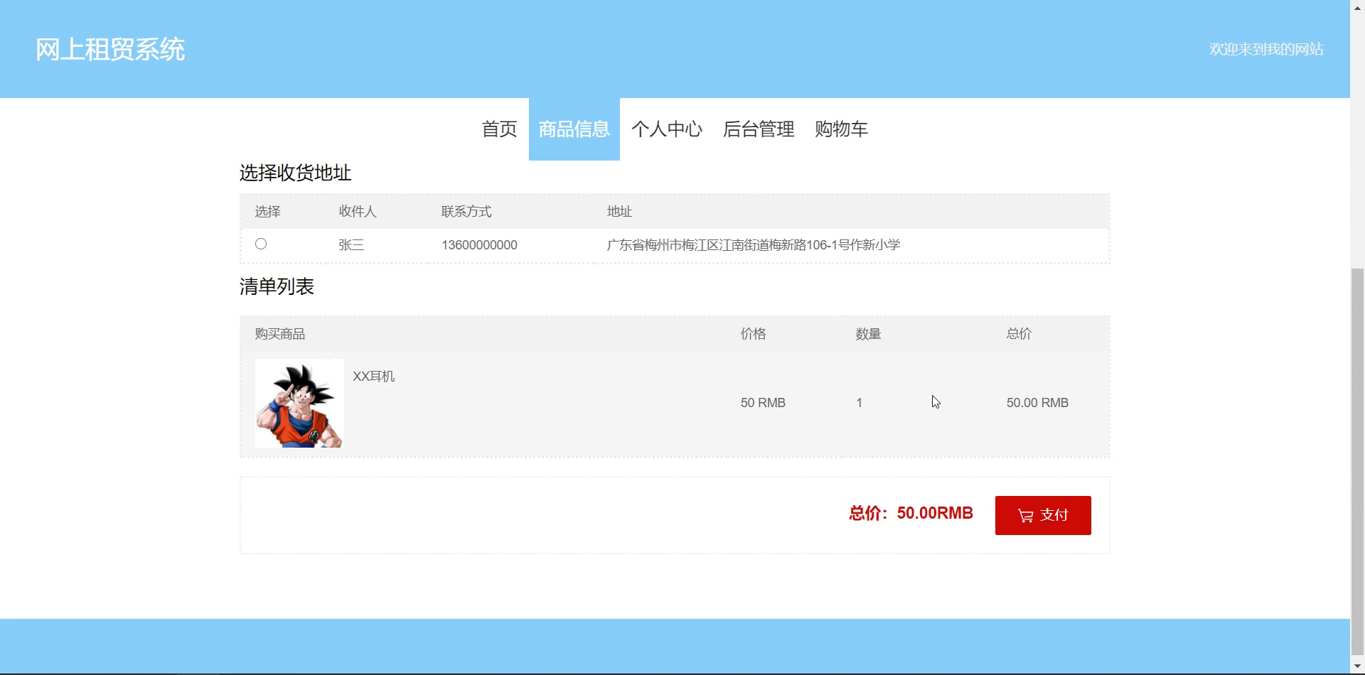Screen dimensions: 1365x675
Task: Click the scrollbar down arrow
Action: [1357, 666]
